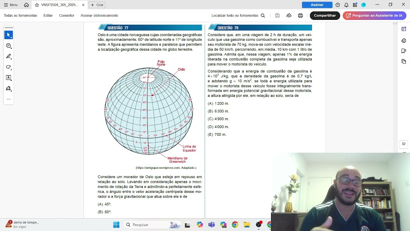The height and width of the screenshot is (231, 410).
Task: Open bookmarks panel icon on right rail
Action: [404, 51]
